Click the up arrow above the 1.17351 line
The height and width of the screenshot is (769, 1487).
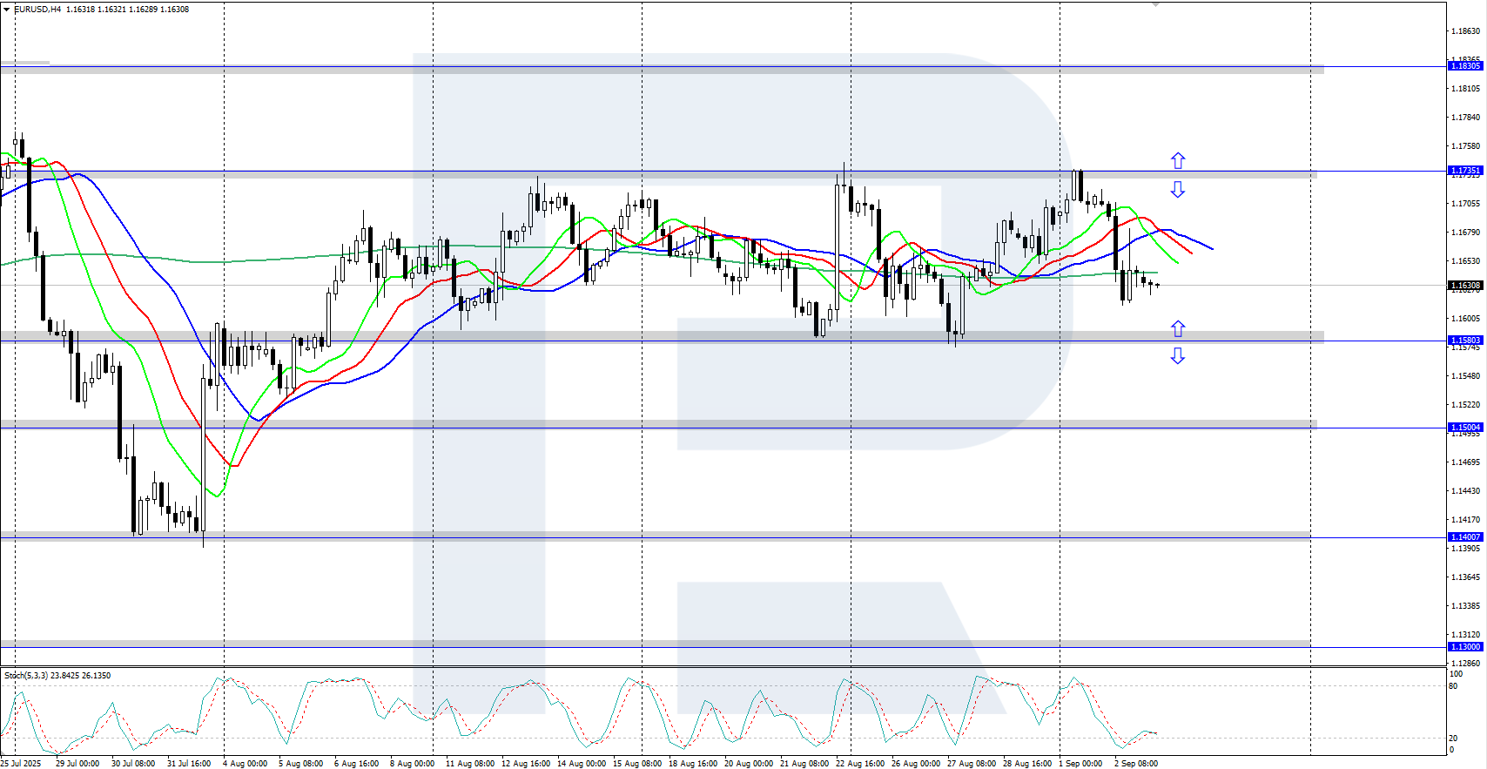pos(1177,160)
